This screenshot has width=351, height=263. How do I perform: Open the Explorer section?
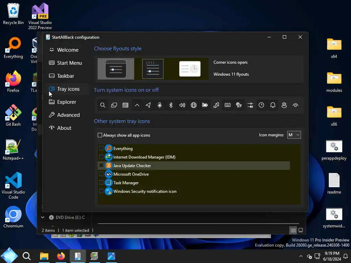coord(68,102)
